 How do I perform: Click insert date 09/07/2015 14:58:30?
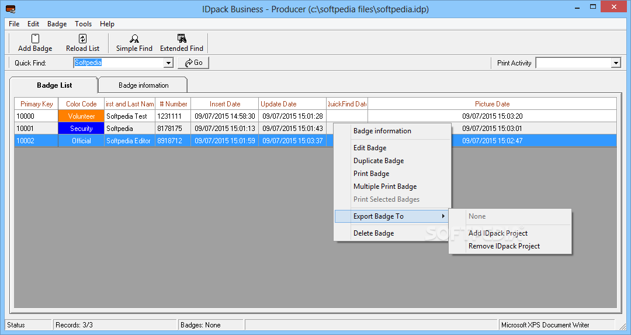pos(224,116)
